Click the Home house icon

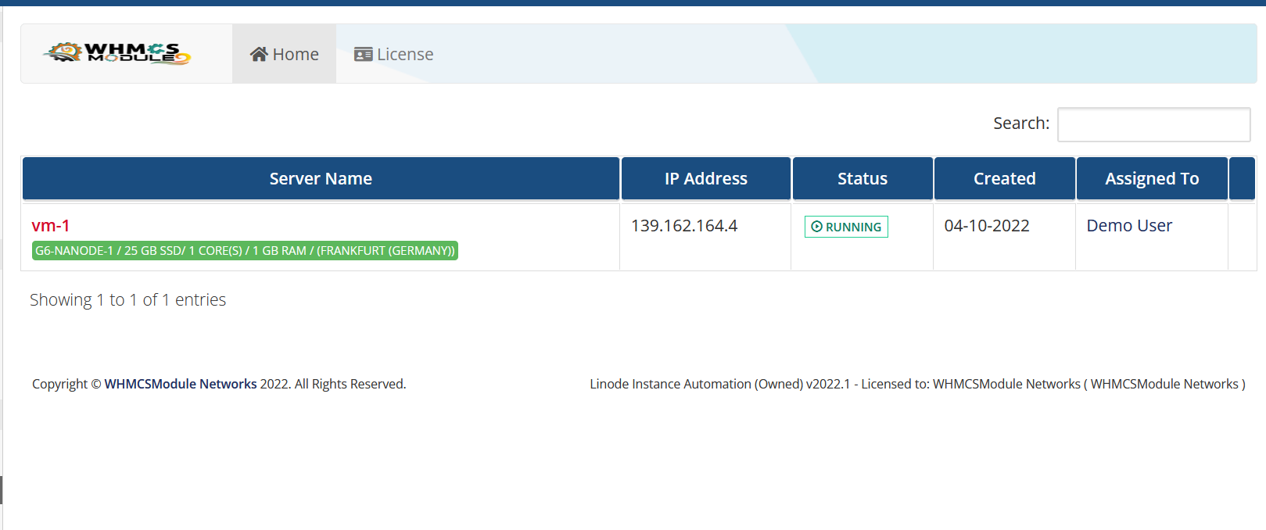259,54
